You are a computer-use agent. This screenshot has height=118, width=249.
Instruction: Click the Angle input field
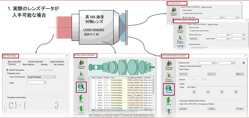37,82
